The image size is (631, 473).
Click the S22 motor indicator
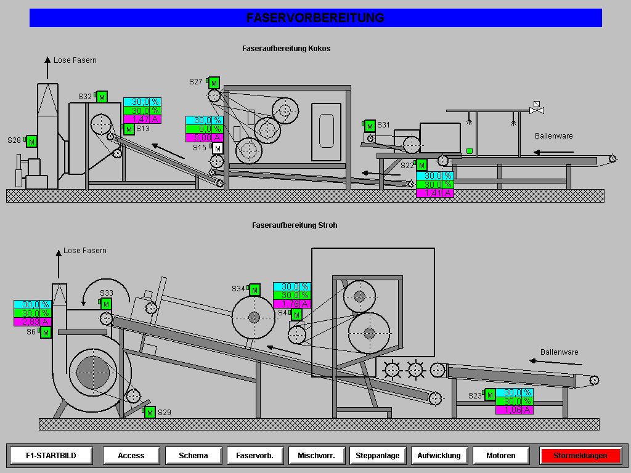[x=421, y=165]
